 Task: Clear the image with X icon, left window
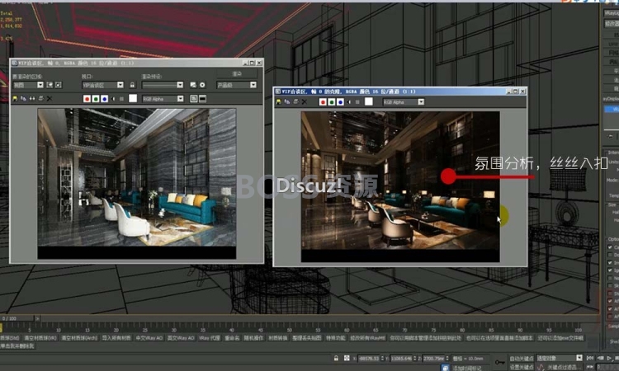click(x=50, y=99)
